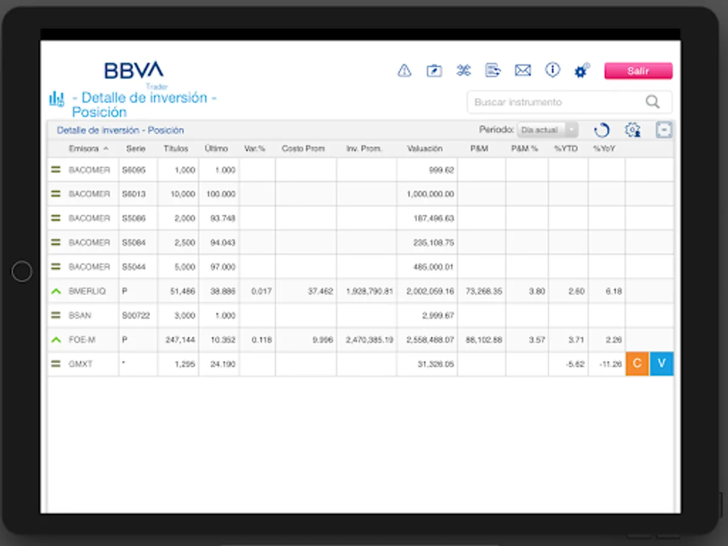This screenshot has height=546, width=728.
Task: Click P&M value 88,102.88
Action: (484, 340)
